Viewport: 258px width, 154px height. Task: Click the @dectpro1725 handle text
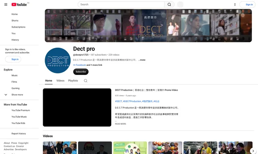81,55
